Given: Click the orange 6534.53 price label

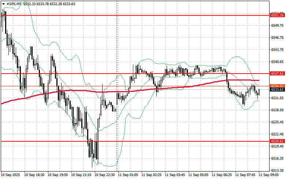Looking at the screenshot, I should [277, 86].
